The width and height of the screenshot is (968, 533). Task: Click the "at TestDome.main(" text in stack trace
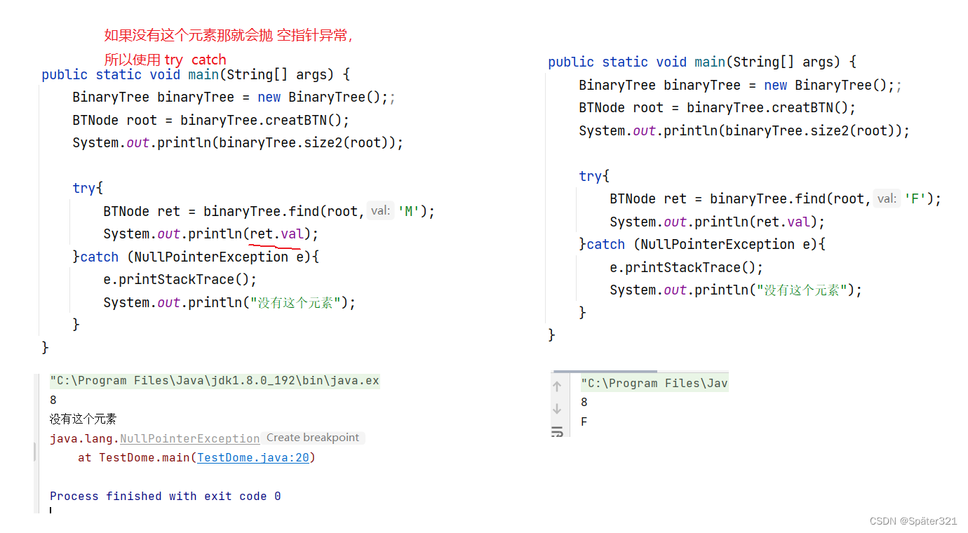(137, 458)
